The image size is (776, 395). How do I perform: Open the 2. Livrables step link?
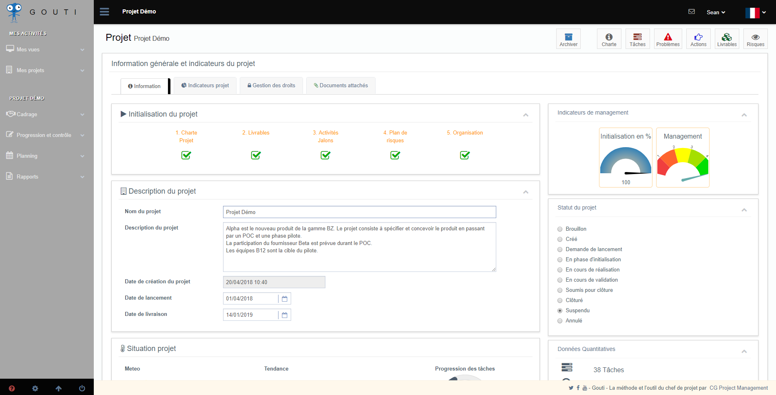tap(256, 133)
